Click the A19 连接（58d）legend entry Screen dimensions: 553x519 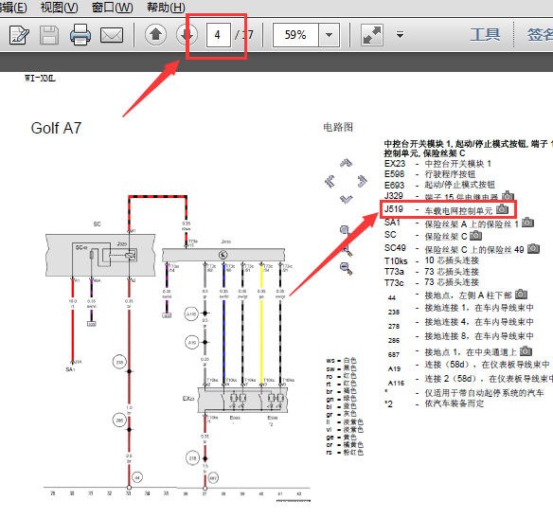469,366
